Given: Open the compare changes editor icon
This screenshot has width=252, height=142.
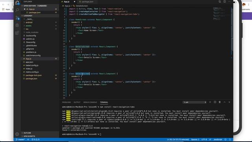Looking at the screenshot, I should coord(220,2).
